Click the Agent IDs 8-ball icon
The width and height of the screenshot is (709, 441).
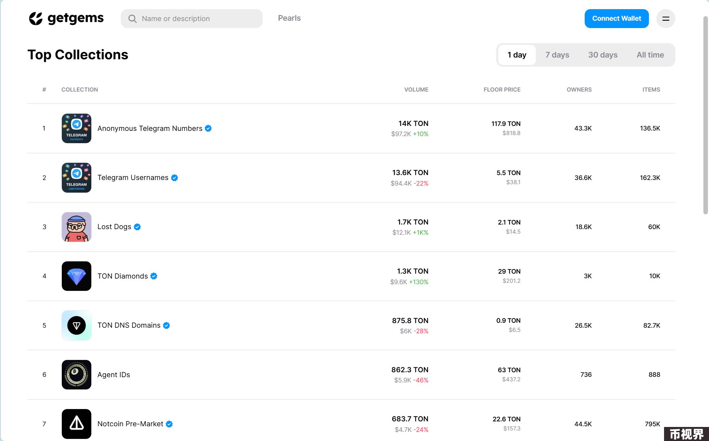tap(77, 375)
